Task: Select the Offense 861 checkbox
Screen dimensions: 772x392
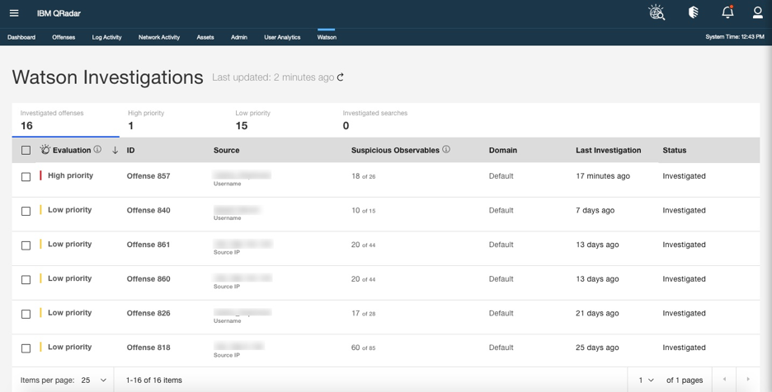Action: 26,245
